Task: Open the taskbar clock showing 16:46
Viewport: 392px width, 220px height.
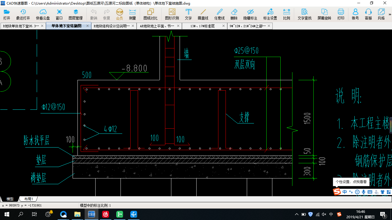Action: [x=360, y=214]
